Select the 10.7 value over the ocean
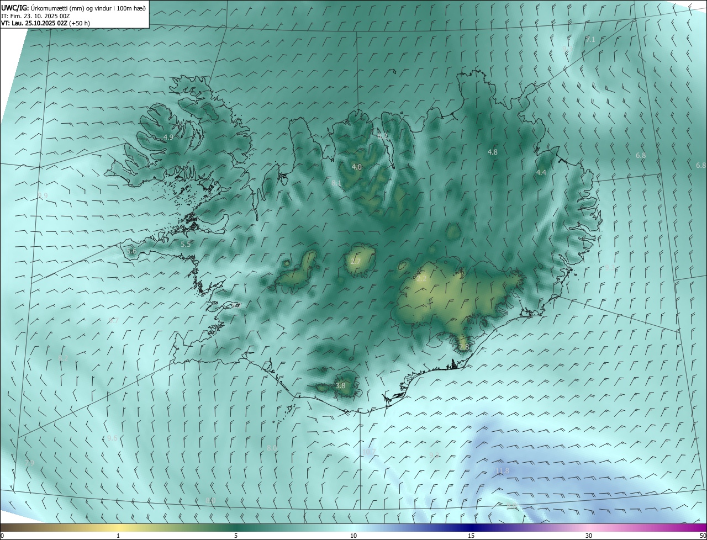 pyautogui.click(x=369, y=452)
